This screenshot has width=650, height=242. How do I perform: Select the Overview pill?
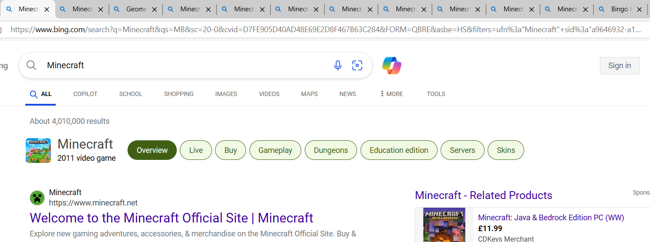(x=152, y=150)
